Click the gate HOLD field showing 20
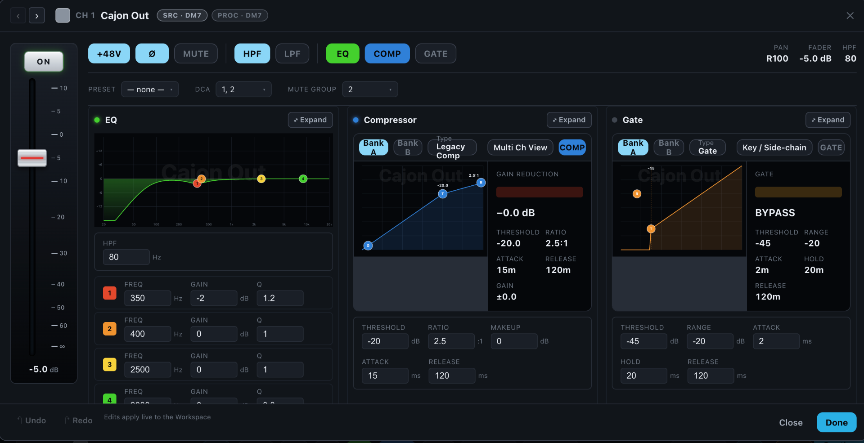 [643, 376]
